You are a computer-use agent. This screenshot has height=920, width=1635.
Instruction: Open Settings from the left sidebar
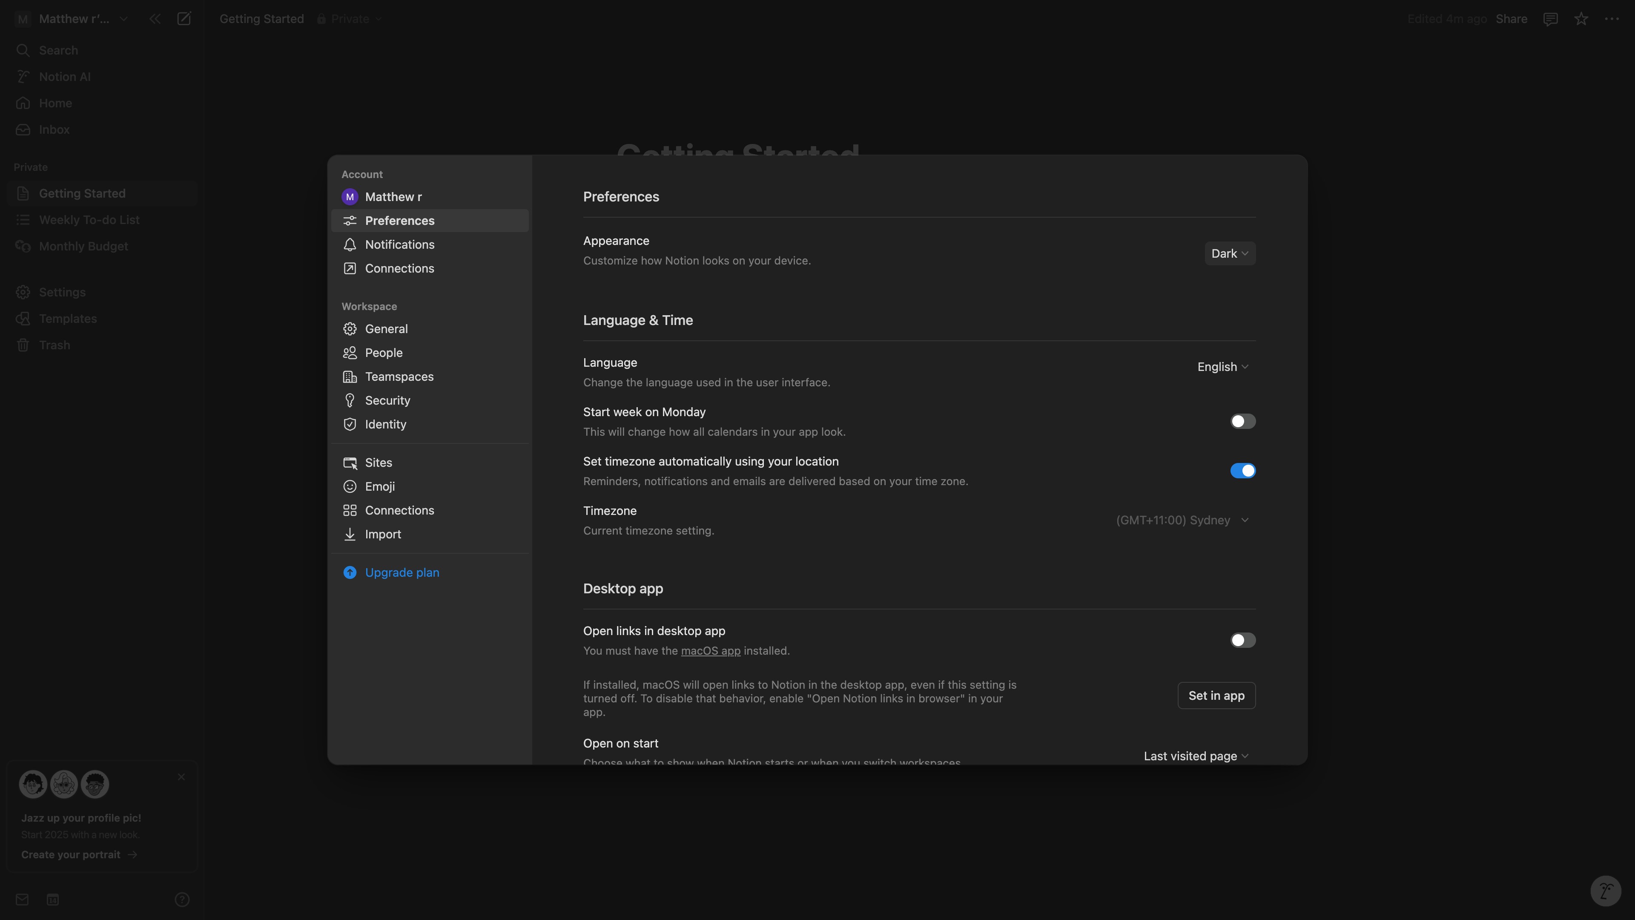pos(102,292)
